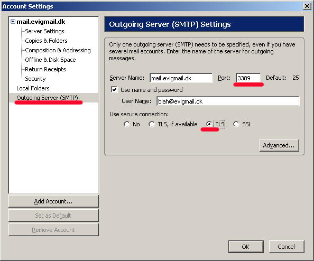Select the No secure connection option
Image resolution: width=314 pixels, height=261 pixels.
(126, 124)
